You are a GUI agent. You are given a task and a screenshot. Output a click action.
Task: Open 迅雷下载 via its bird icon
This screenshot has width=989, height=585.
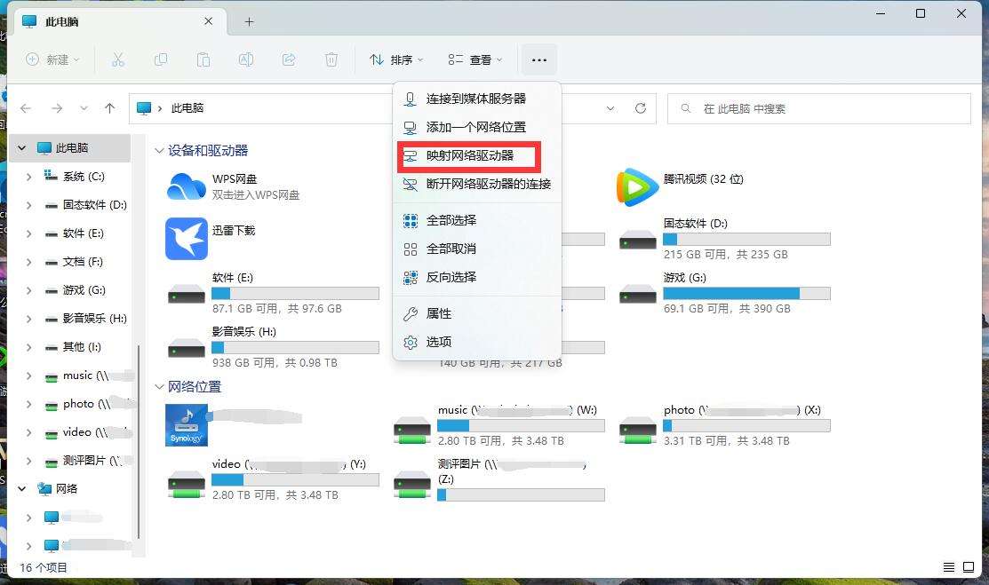pos(186,239)
